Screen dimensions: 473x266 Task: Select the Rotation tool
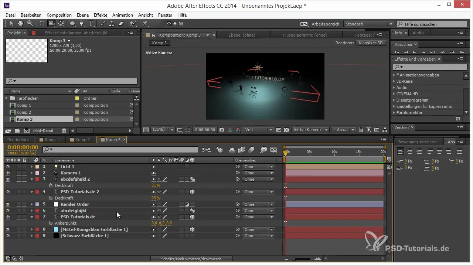coord(42,24)
